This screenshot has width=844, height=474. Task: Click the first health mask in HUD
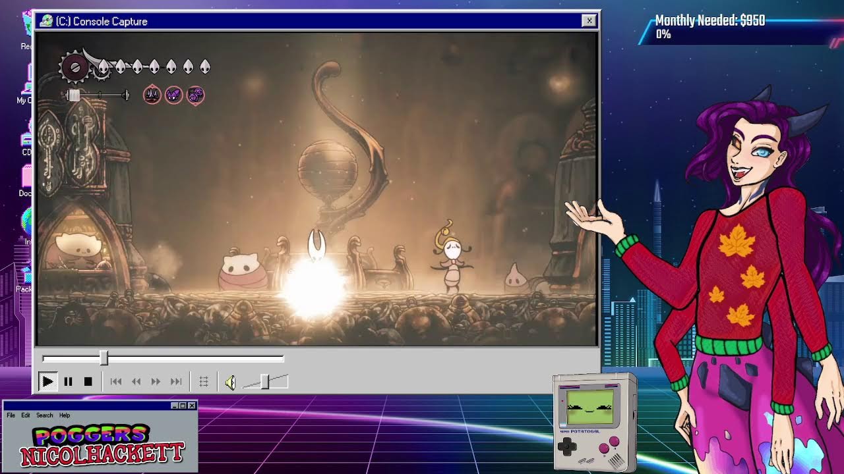104,66
